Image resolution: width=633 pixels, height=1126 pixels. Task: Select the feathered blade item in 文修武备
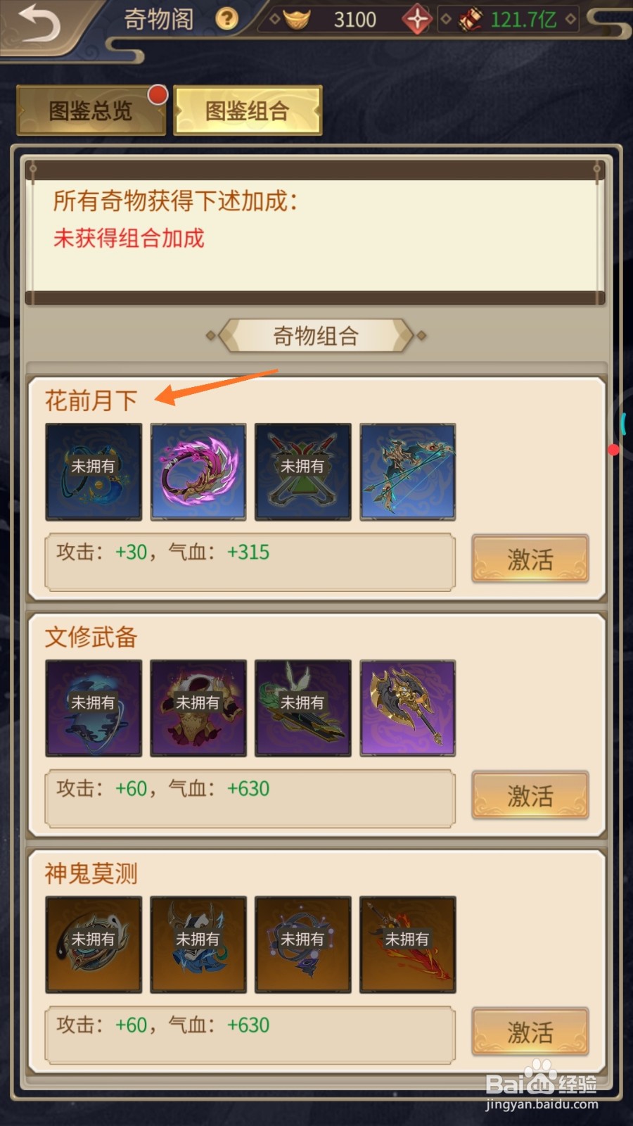303,709
